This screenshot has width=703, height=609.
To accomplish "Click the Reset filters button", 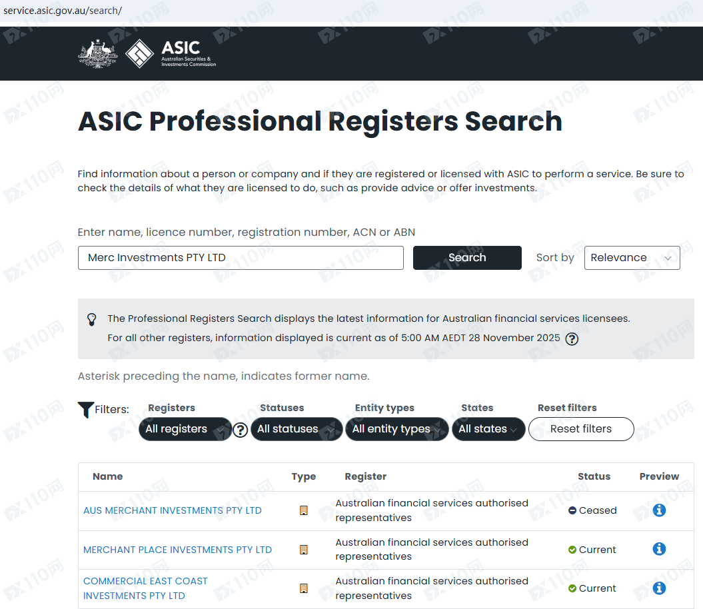I will [580, 429].
